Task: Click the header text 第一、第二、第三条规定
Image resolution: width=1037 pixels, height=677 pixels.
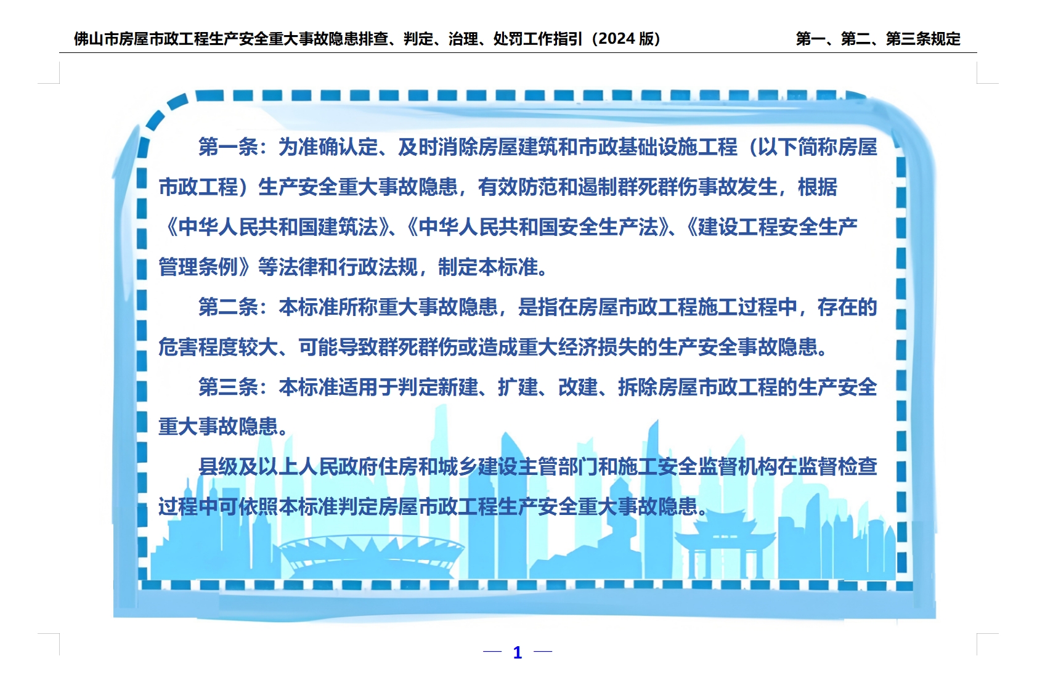Action: point(878,39)
